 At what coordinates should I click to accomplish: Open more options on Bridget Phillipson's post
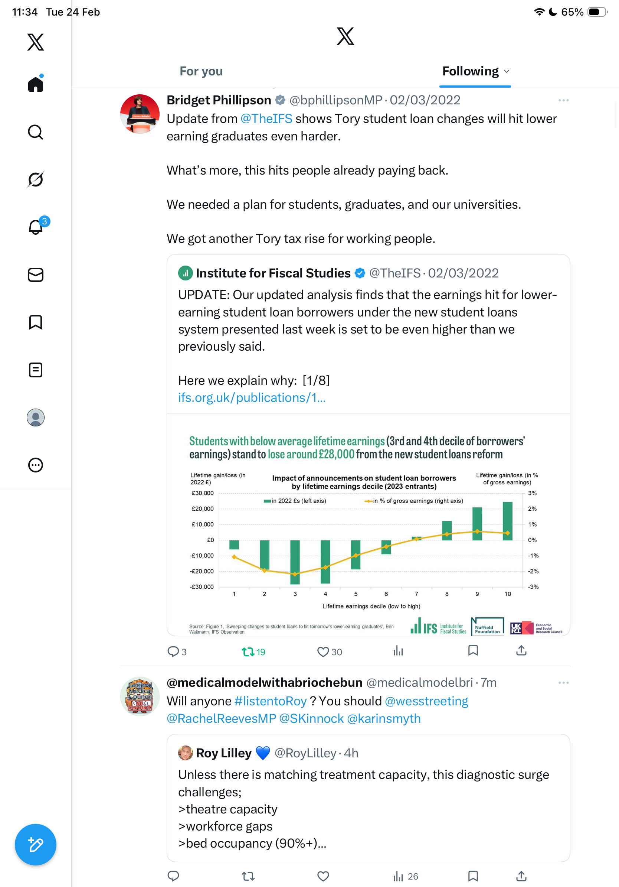click(x=563, y=100)
